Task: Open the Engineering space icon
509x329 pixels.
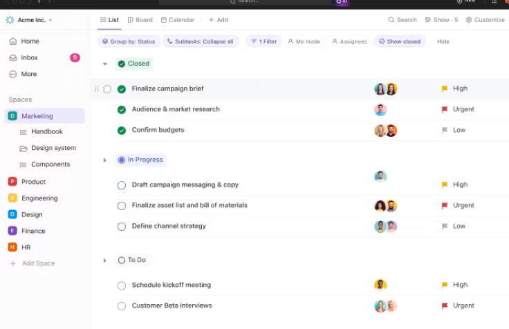Action: click(x=12, y=198)
